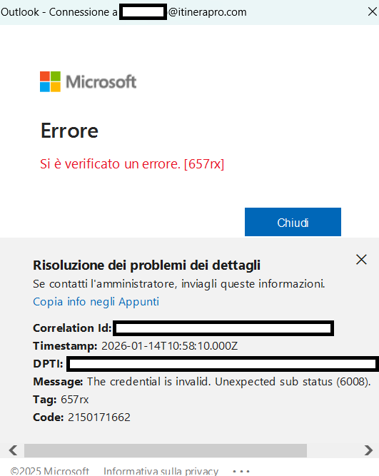Click the Microsoft four-square logo
379x476 pixels.
50,81
